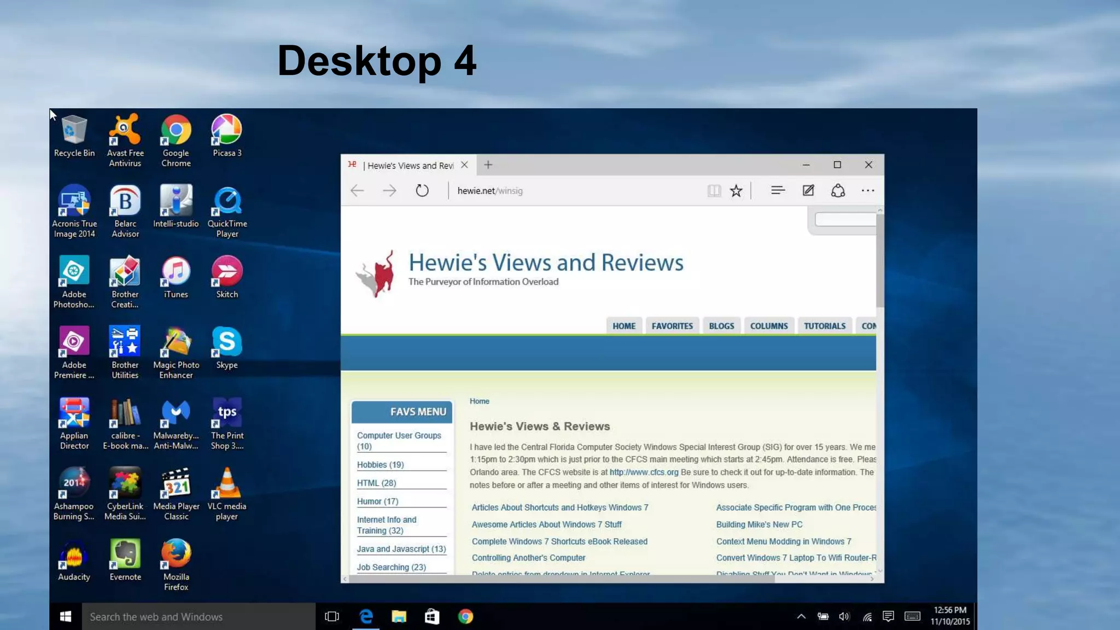Select the Adobe Premiere desktop shortcut
This screenshot has width=1120, height=630.
click(x=74, y=352)
